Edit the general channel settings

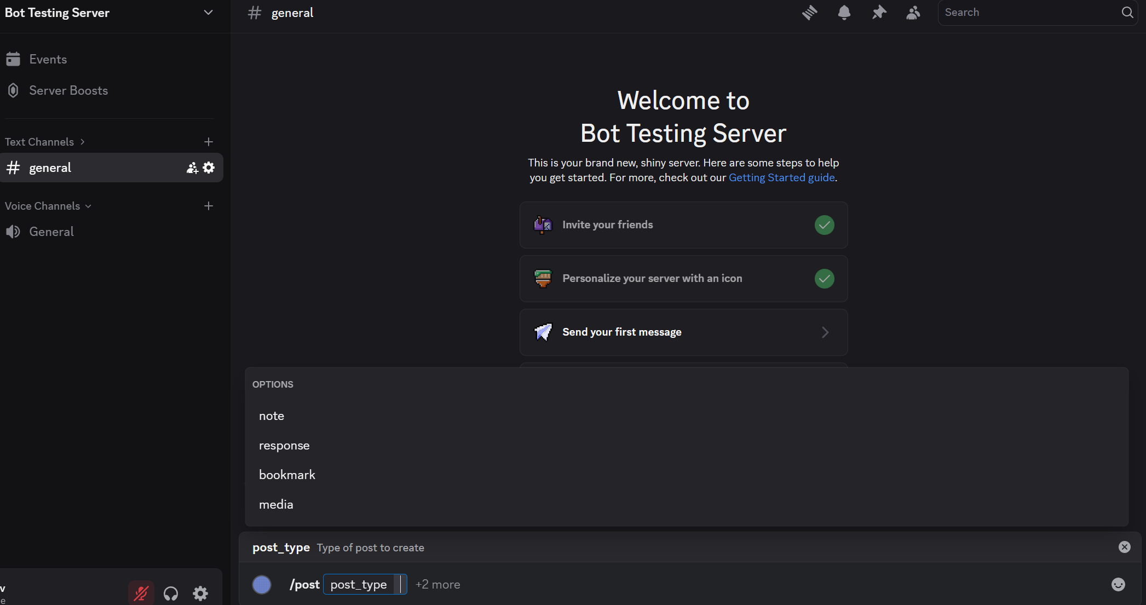[209, 168]
